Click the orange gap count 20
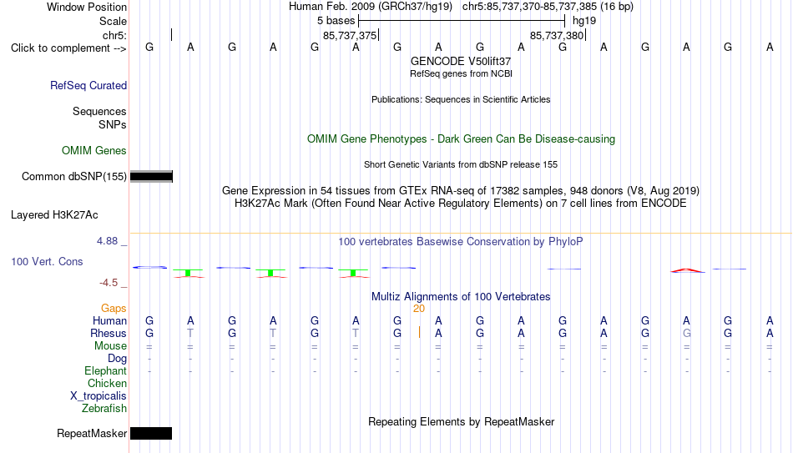This screenshot has height=453, width=793. tap(419, 309)
